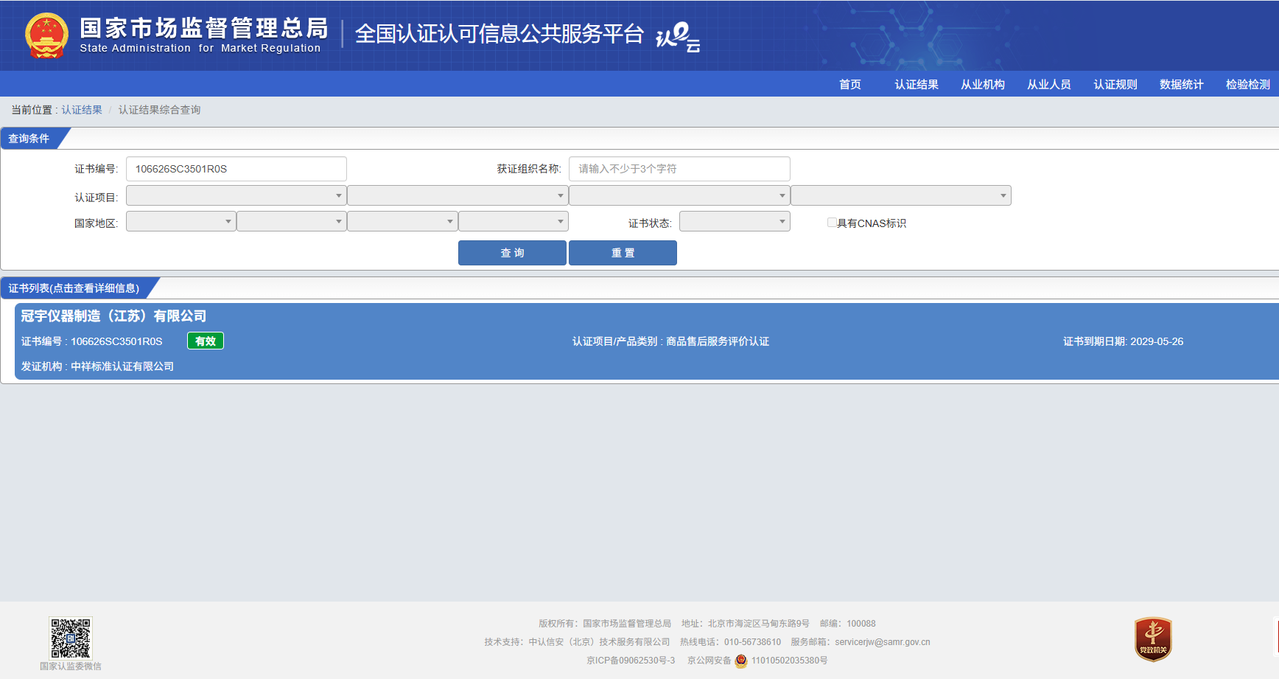Click the national emblem logo in header
The height and width of the screenshot is (679, 1279).
pyautogui.click(x=46, y=35)
